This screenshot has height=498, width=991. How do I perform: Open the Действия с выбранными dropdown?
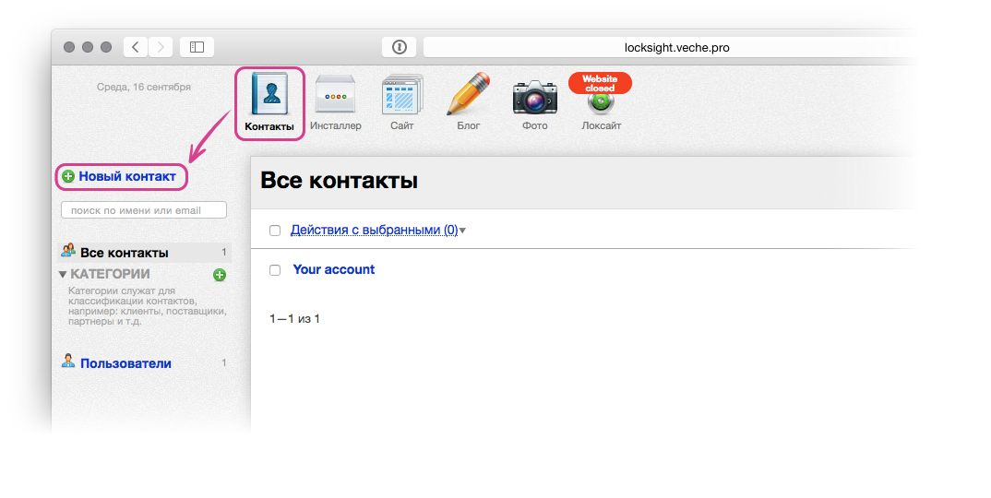click(x=378, y=230)
